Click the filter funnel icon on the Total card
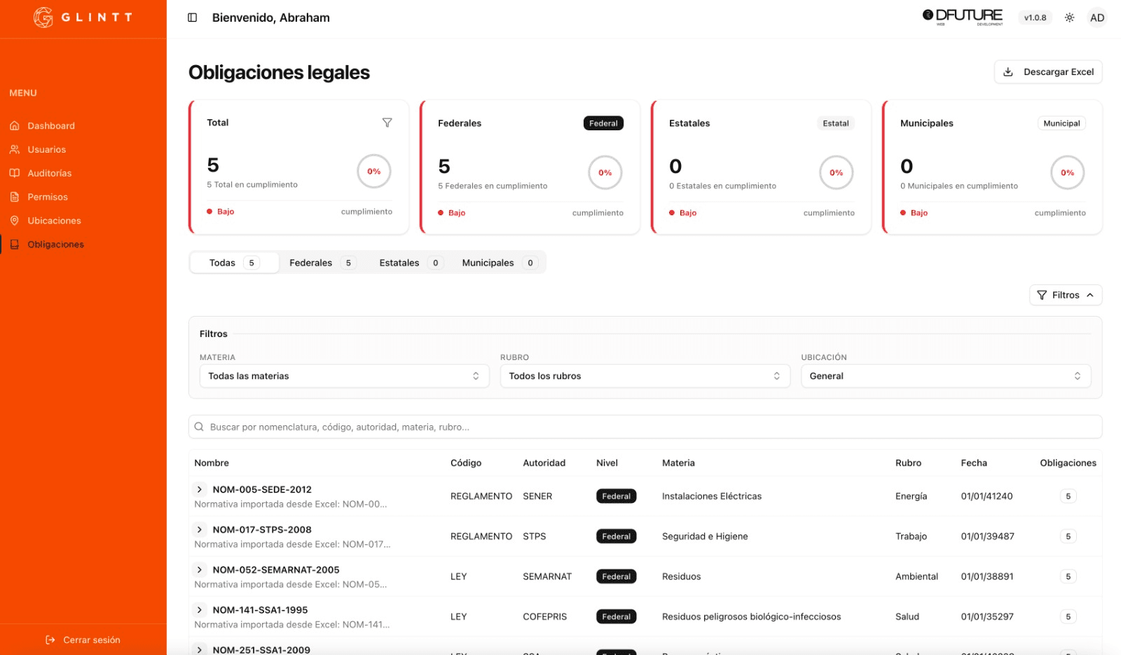1121x655 pixels. tap(387, 122)
